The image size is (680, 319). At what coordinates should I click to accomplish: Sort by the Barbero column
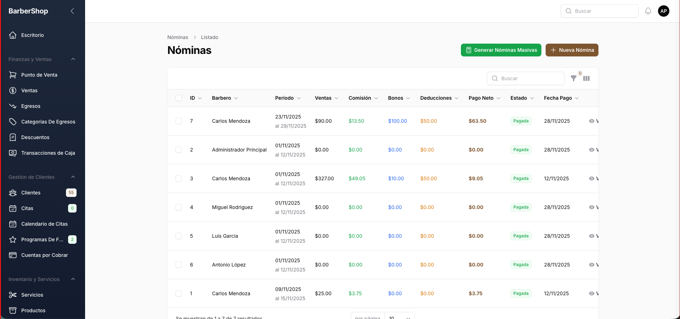point(225,98)
